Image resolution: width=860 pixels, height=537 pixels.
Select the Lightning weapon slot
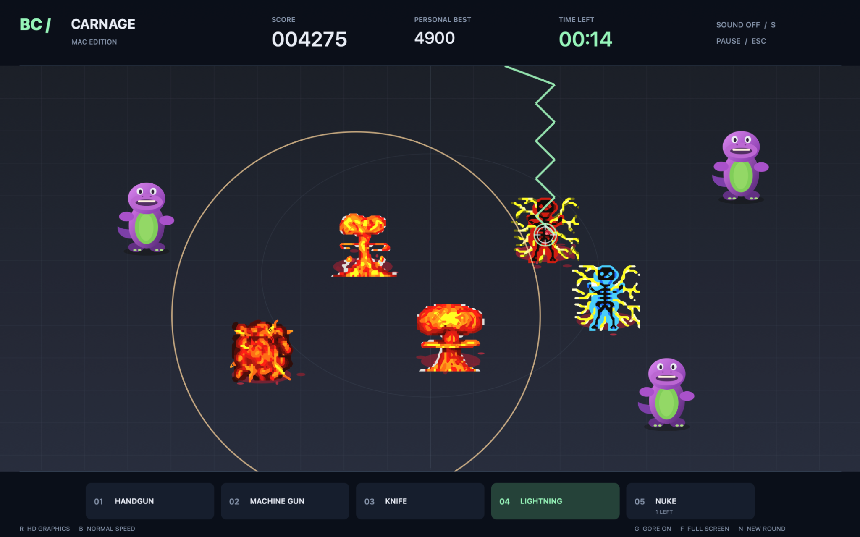[x=555, y=501]
